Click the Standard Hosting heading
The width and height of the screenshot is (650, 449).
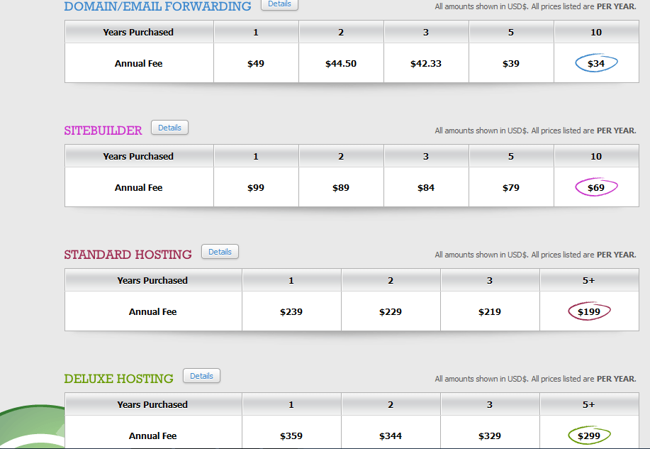pos(128,255)
